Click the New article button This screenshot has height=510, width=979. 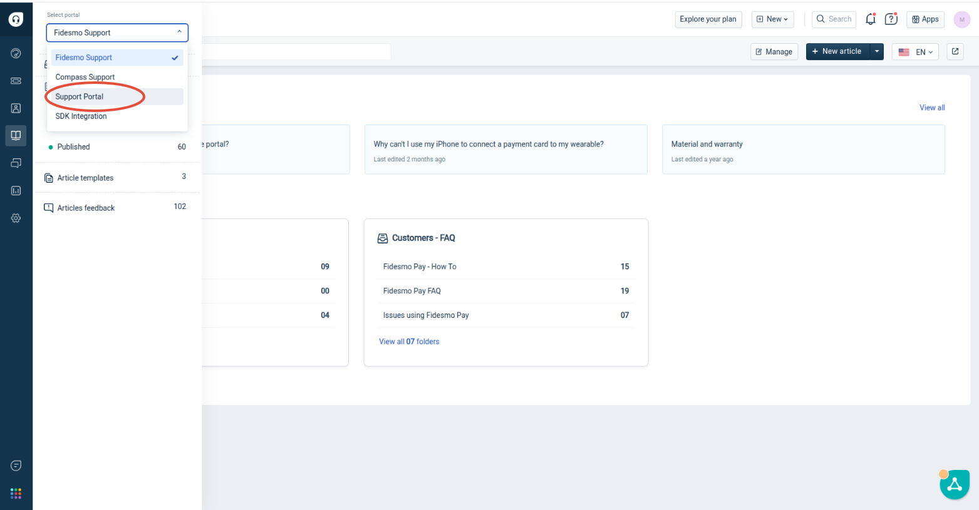(837, 51)
